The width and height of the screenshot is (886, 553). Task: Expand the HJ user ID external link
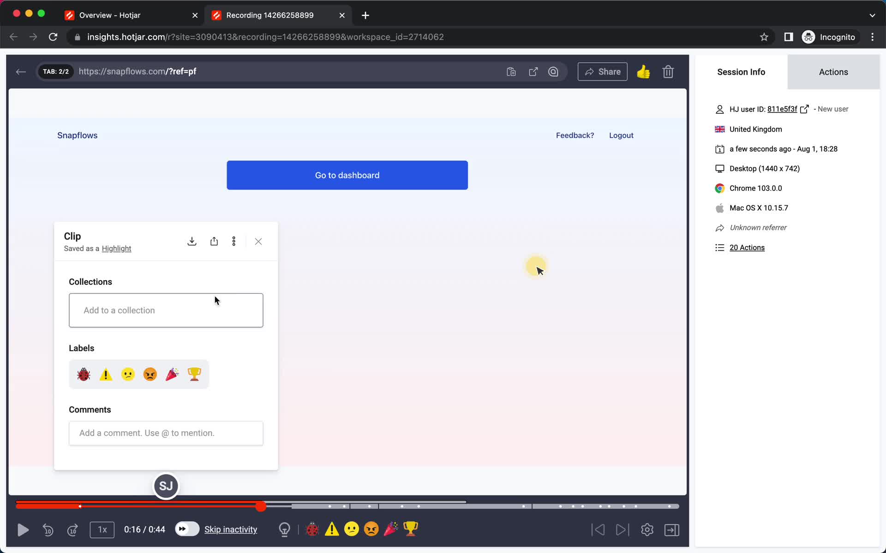tap(805, 109)
